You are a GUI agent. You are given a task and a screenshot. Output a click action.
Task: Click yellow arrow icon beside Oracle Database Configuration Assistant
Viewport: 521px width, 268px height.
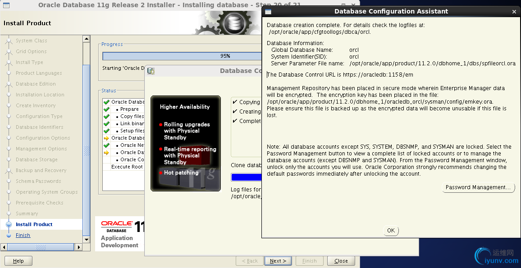(x=106, y=152)
